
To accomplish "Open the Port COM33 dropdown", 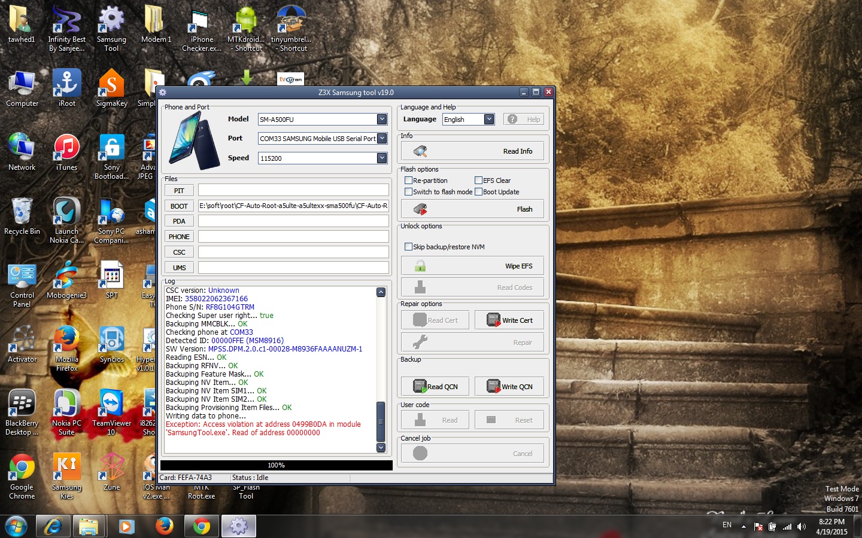I will coord(382,139).
